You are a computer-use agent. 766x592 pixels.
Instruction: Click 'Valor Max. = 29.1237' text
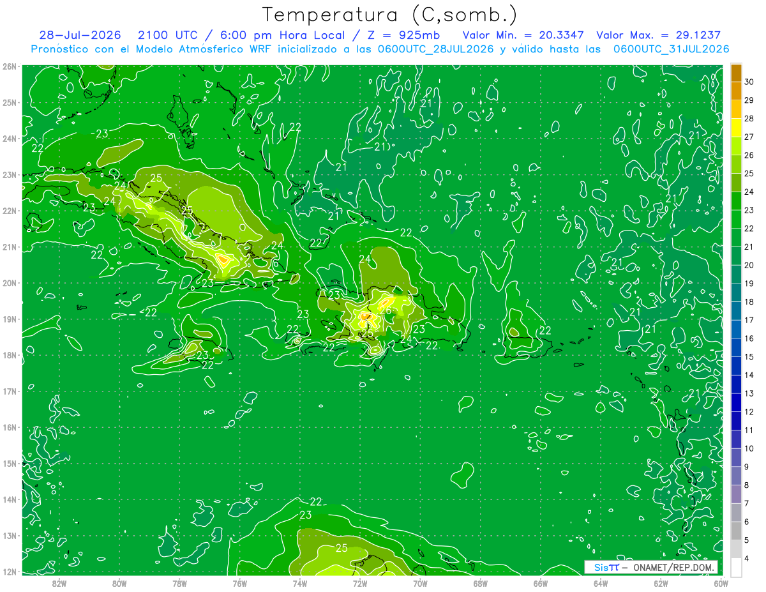tap(659, 35)
